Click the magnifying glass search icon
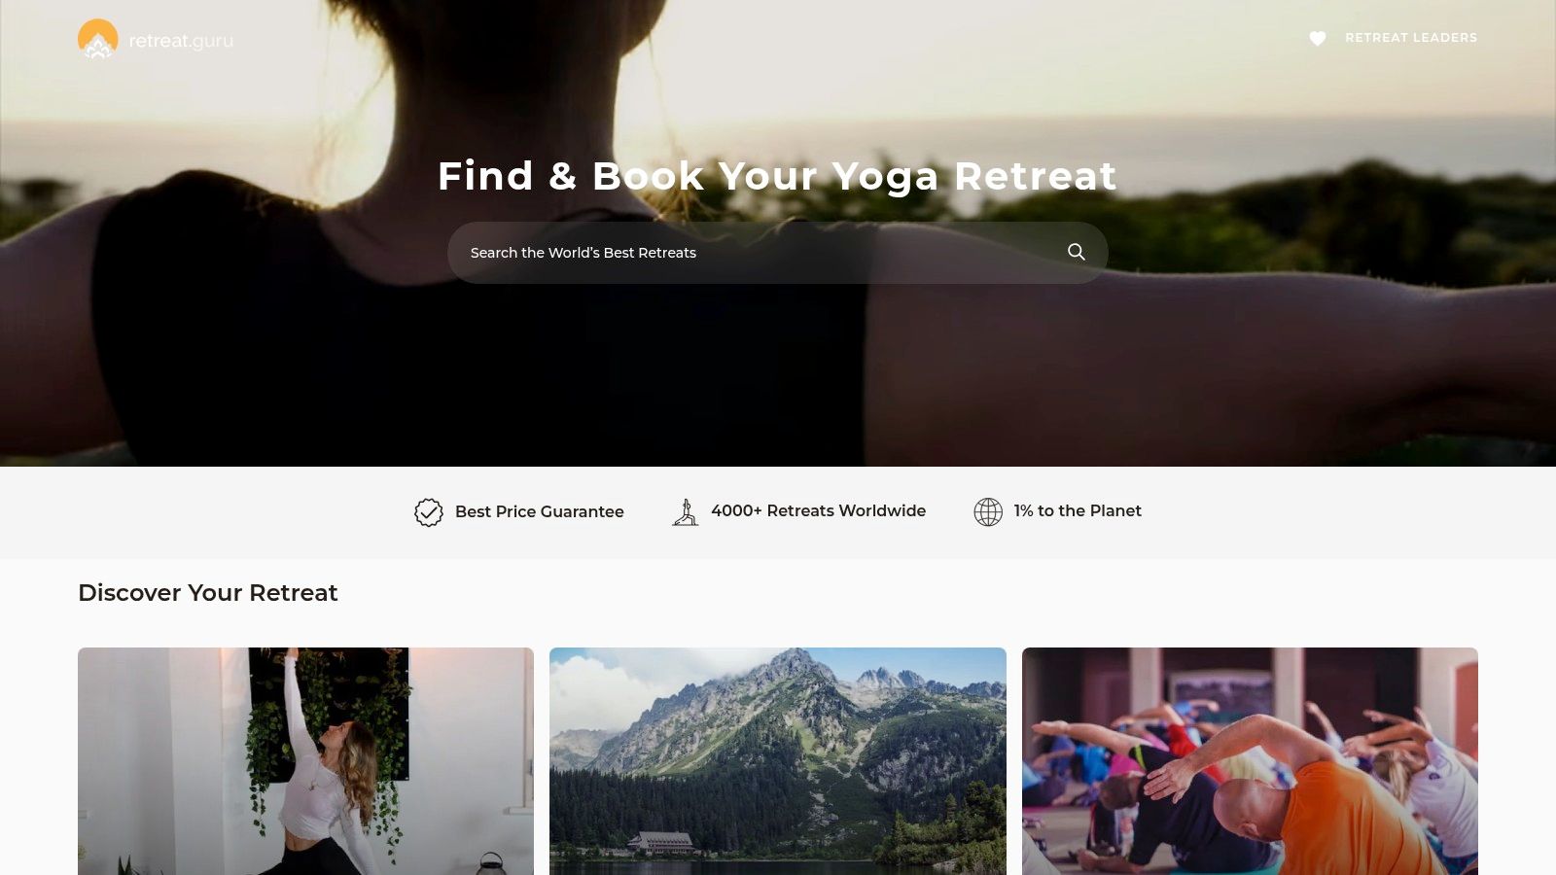Screen dimensions: 1556x875 click(1077, 252)
